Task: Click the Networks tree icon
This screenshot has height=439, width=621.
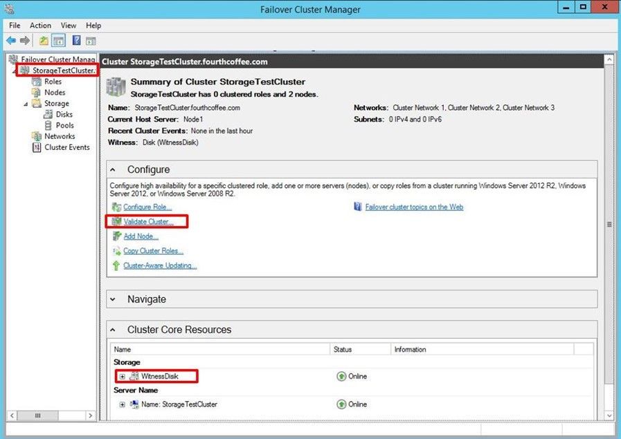Action: coord(37,136)
